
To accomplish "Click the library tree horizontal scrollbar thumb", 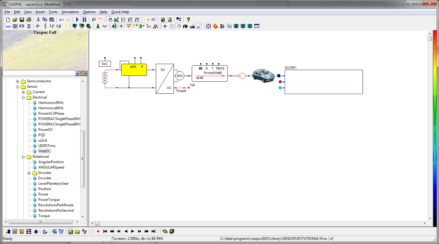I will click(41, 222).
